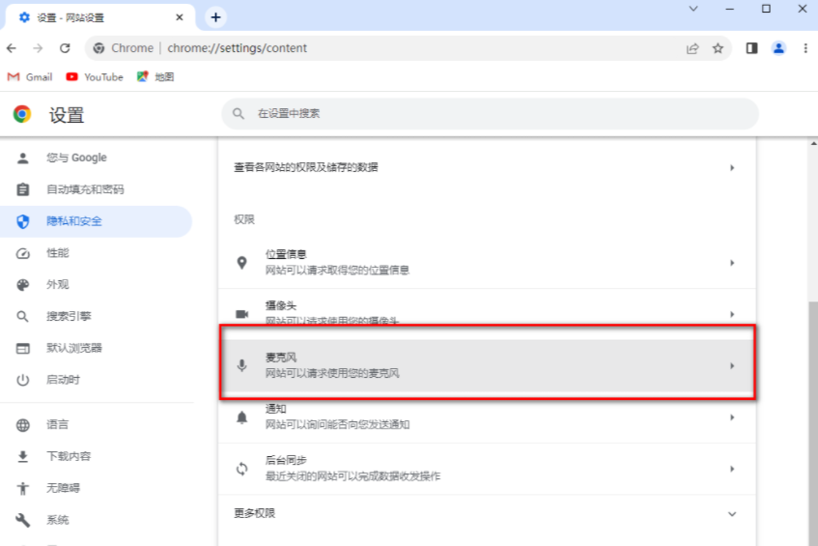Click the camera icon for 摄像头
This screenshot has height=546, width=818.
point(241,314)
